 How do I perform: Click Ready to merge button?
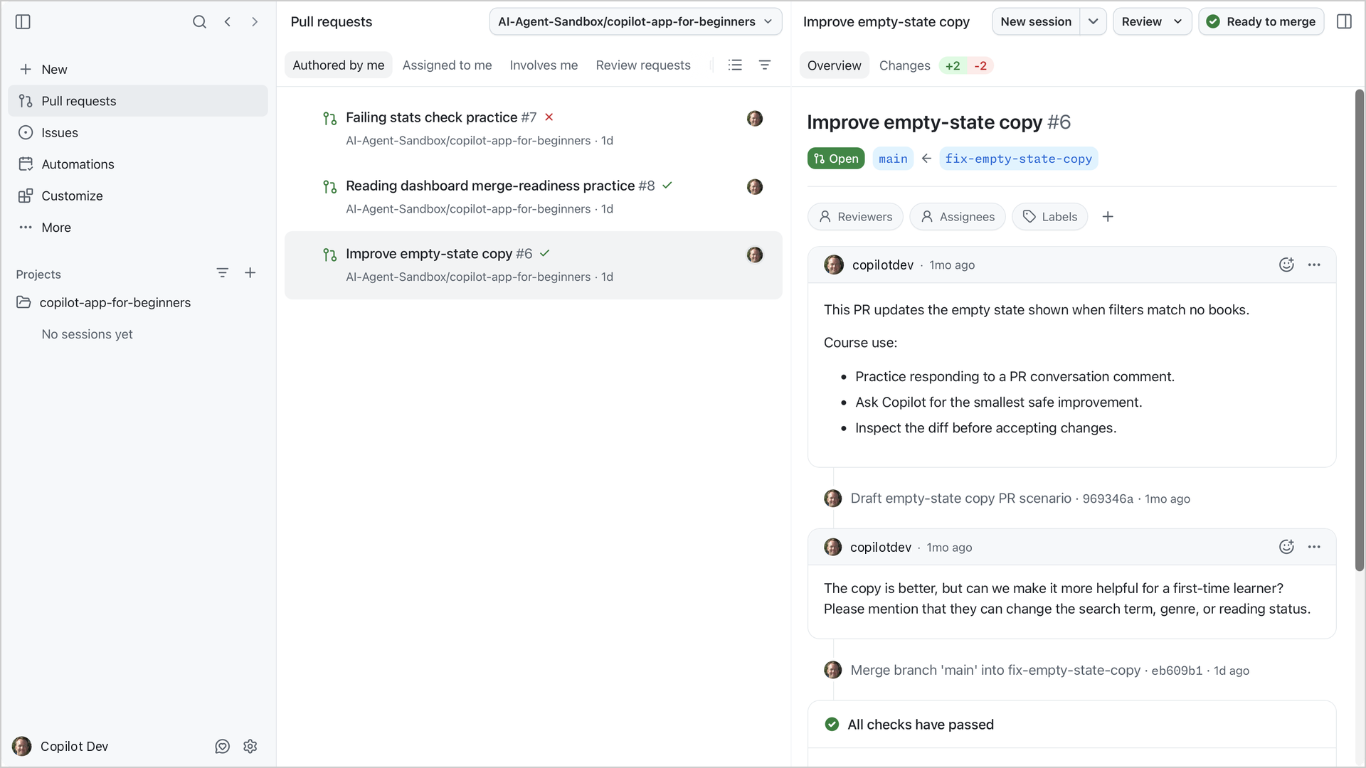(x=1261, y=22)
